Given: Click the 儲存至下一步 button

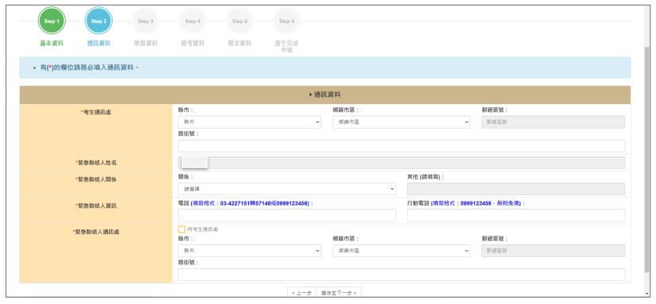Looking at the screenshot, I should (339, 292).
